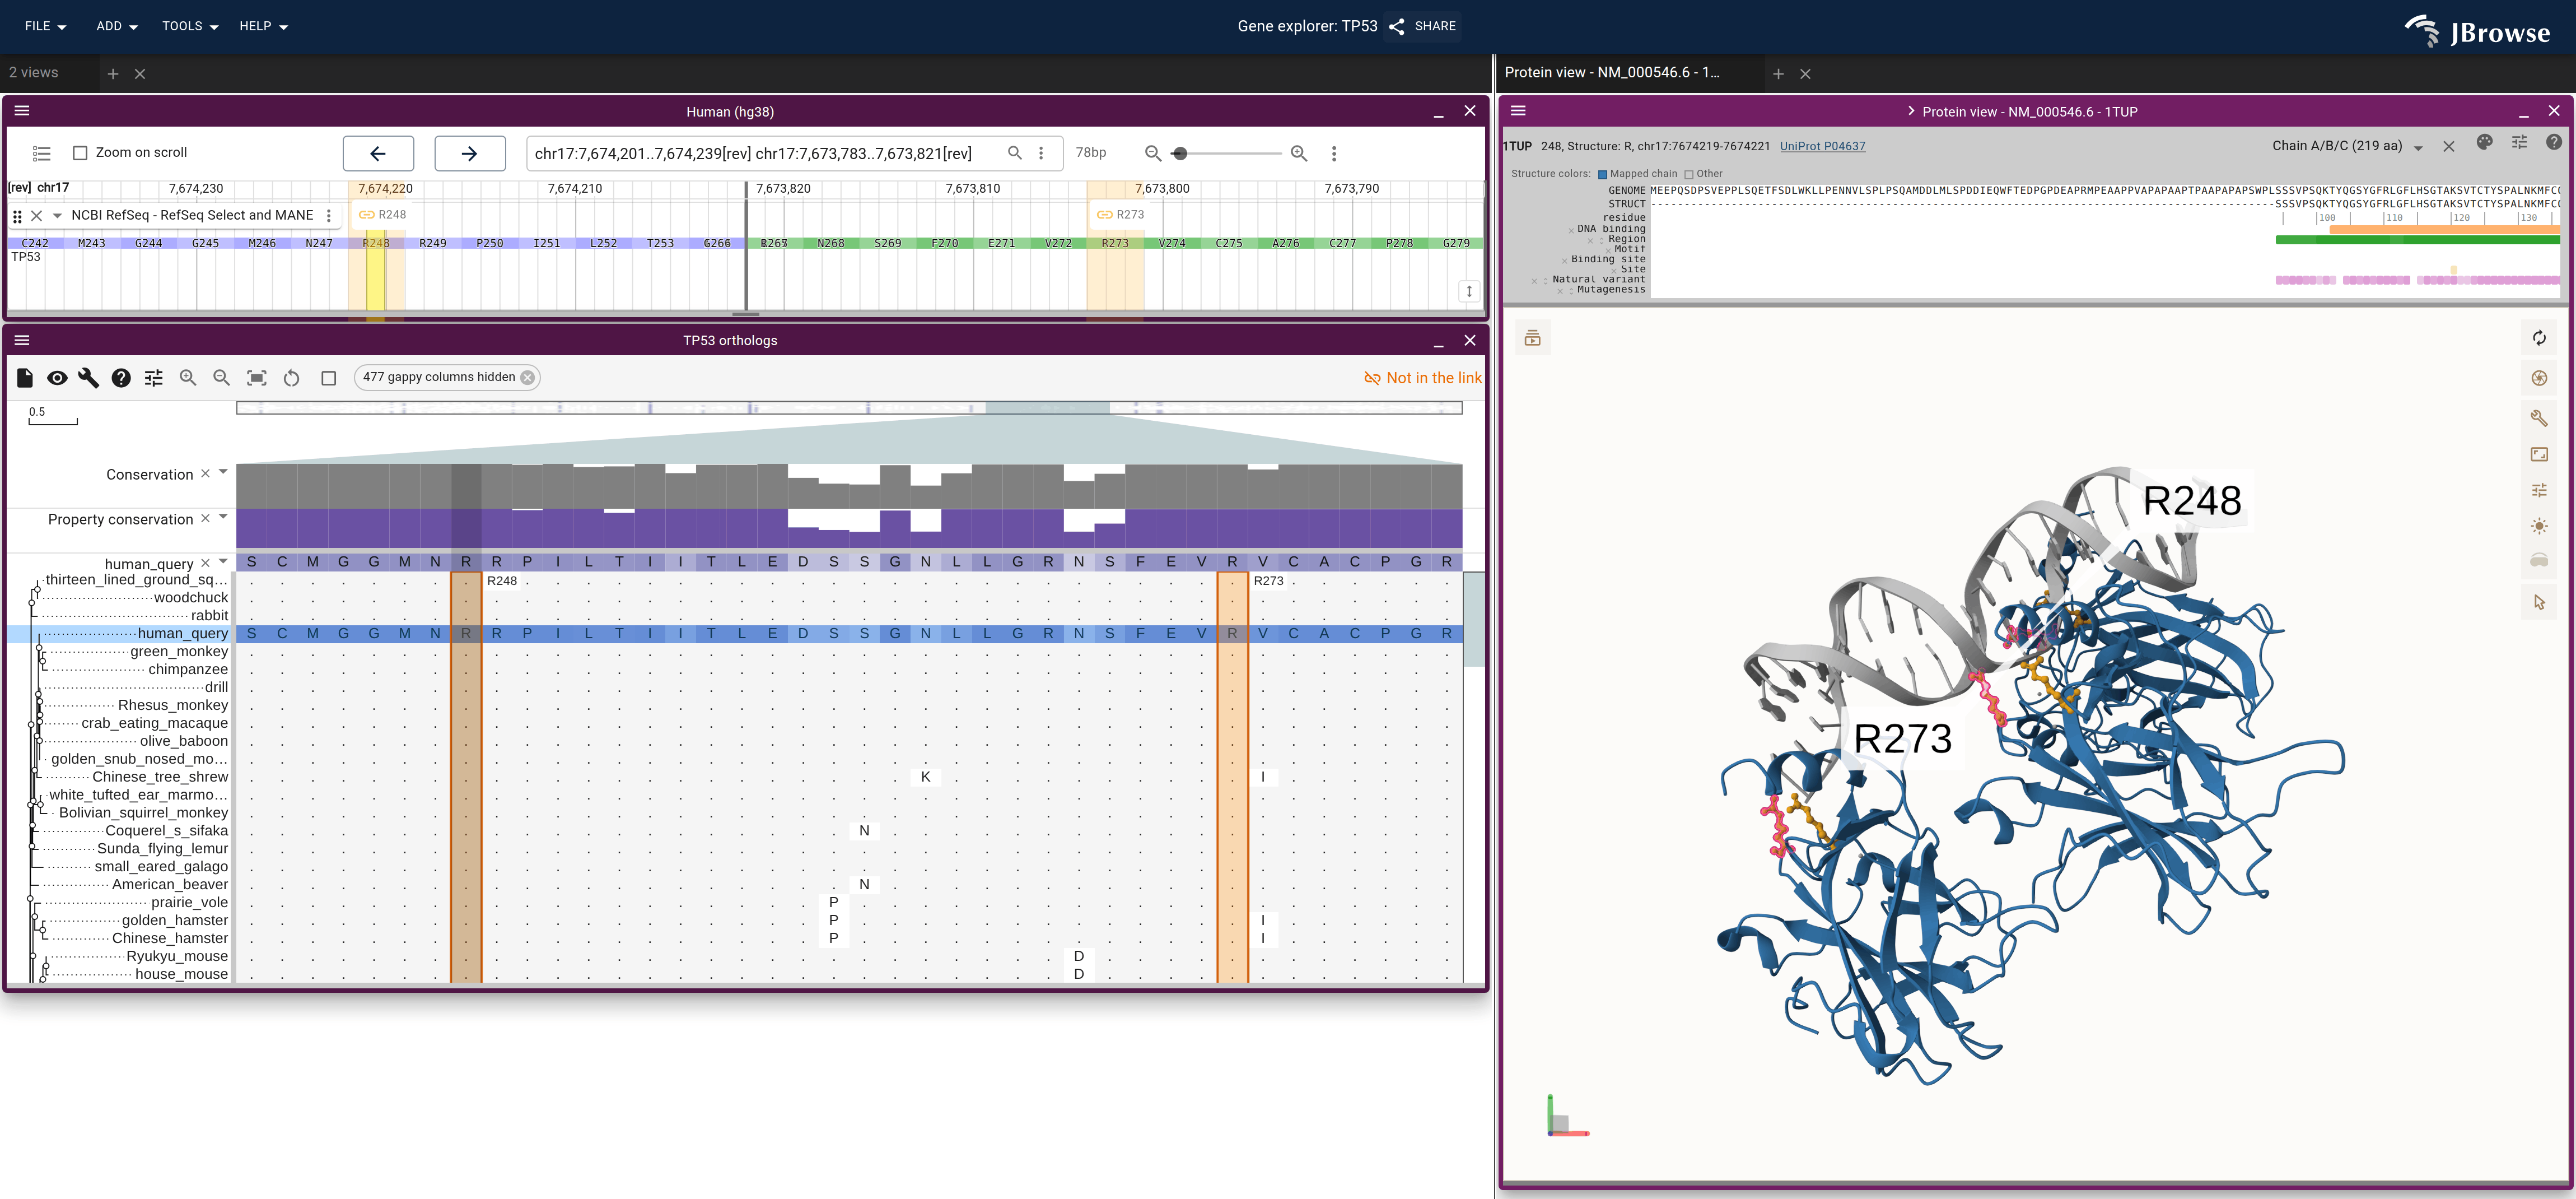Open the FILE menu
This screenshot has width=2576, height=1199.
click(45, 26)
